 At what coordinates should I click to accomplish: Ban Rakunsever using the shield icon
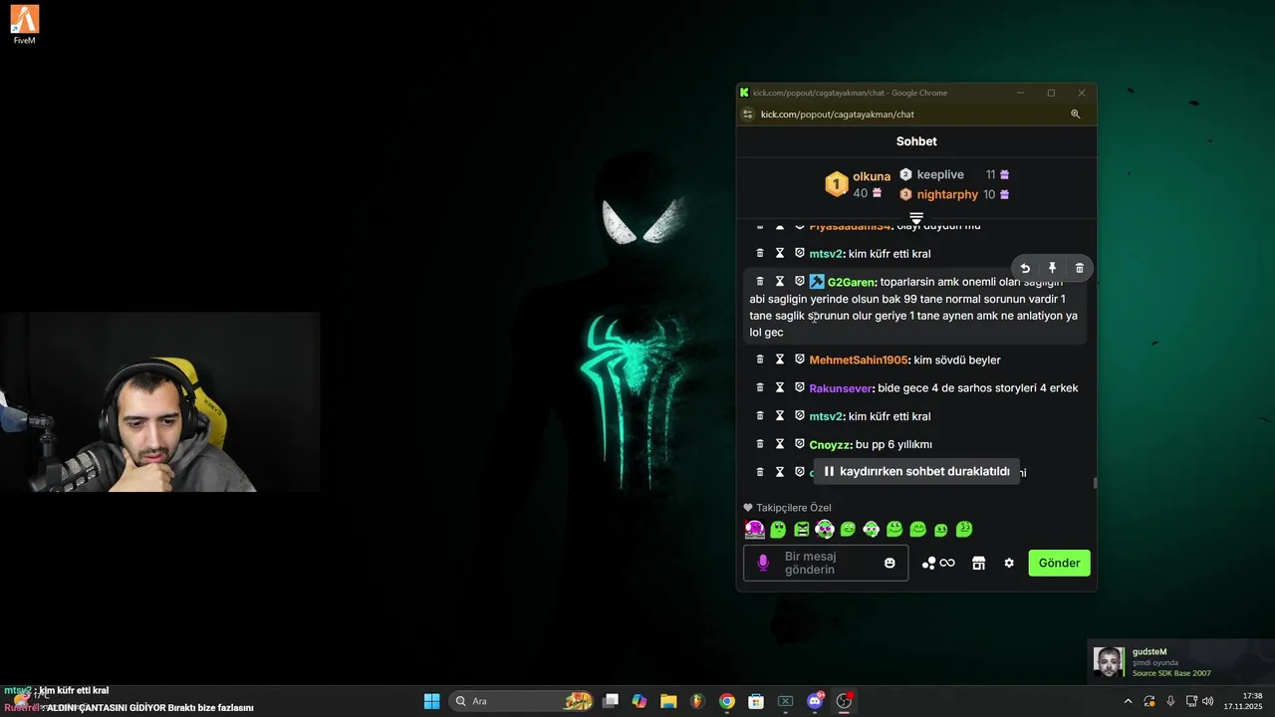point(799,387)
